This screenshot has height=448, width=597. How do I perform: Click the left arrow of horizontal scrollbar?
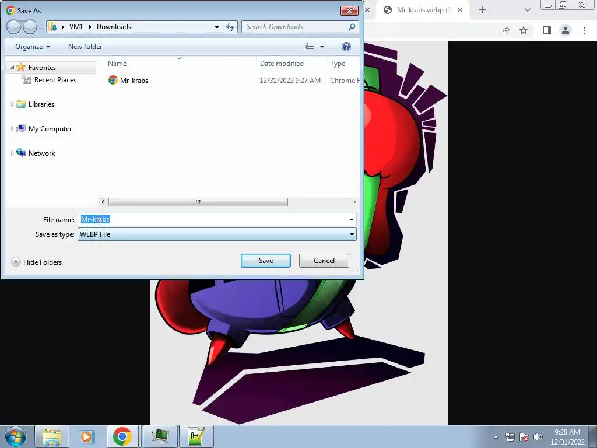(103, 202)
